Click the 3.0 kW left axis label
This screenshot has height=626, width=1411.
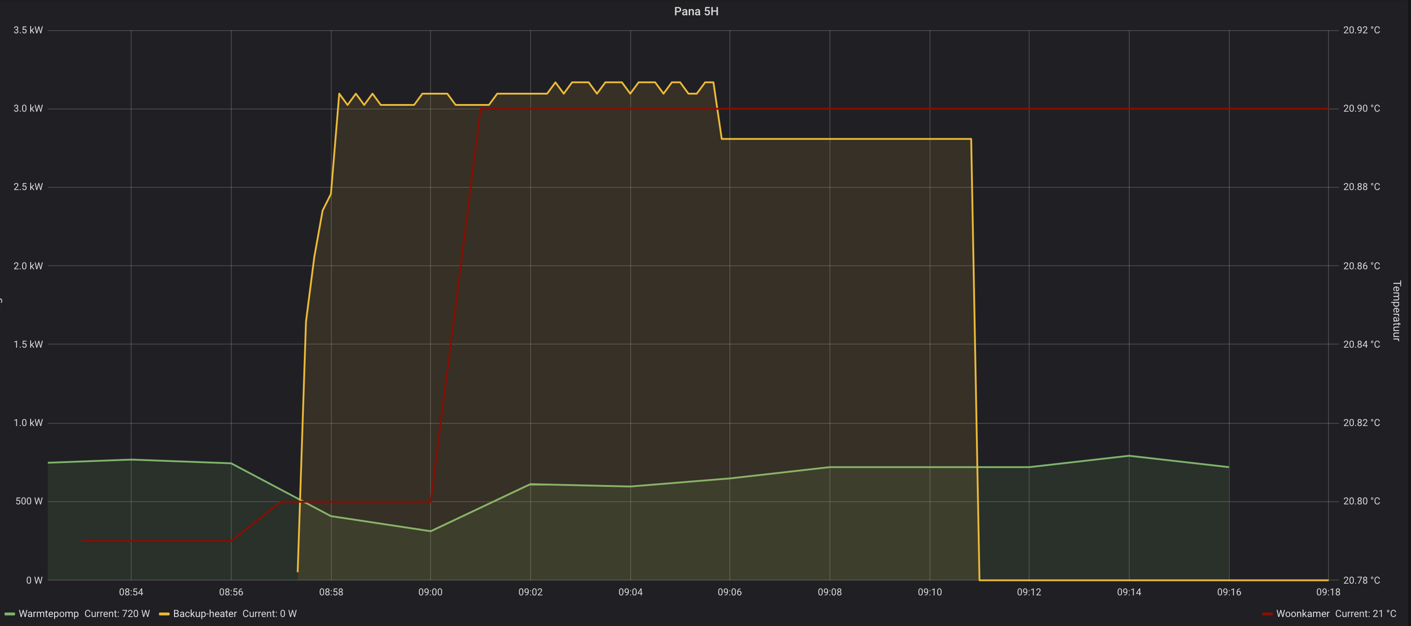click(x=28, y=109)
